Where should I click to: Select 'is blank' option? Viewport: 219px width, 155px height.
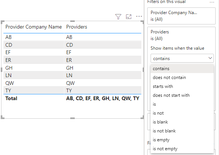click(182, 122)
